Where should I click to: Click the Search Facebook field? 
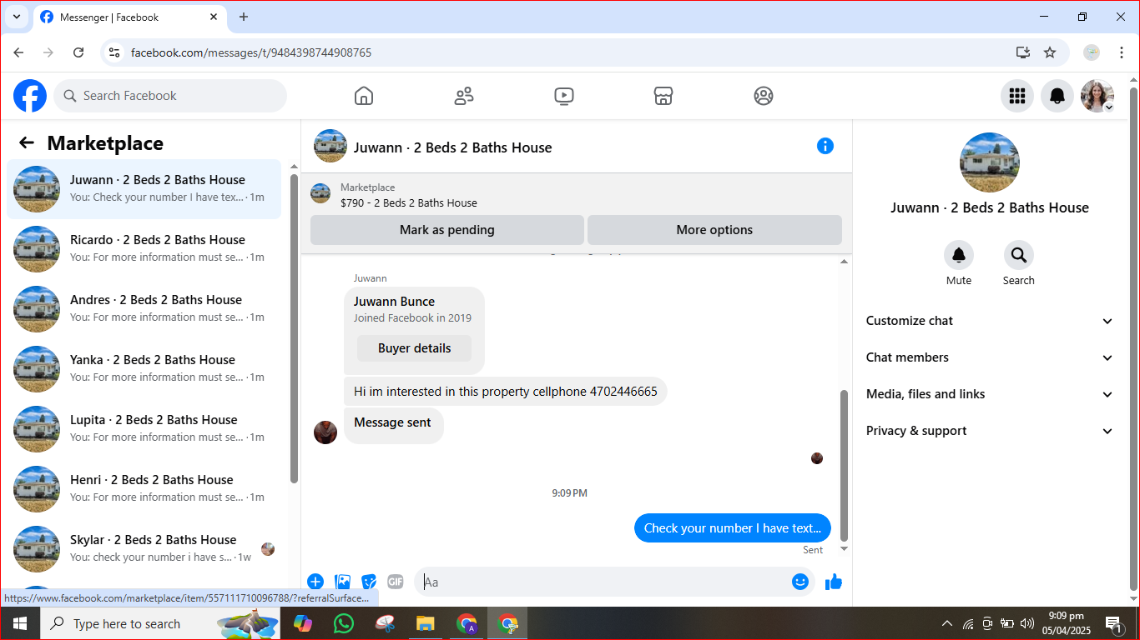pos(170,96)
